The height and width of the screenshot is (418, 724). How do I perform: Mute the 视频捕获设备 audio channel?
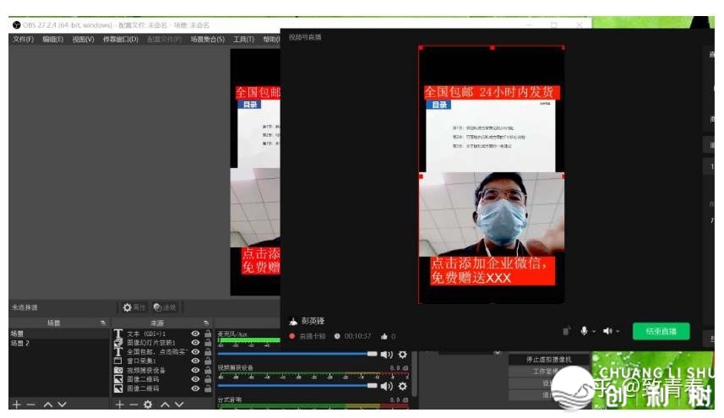[x=386, y=386]
